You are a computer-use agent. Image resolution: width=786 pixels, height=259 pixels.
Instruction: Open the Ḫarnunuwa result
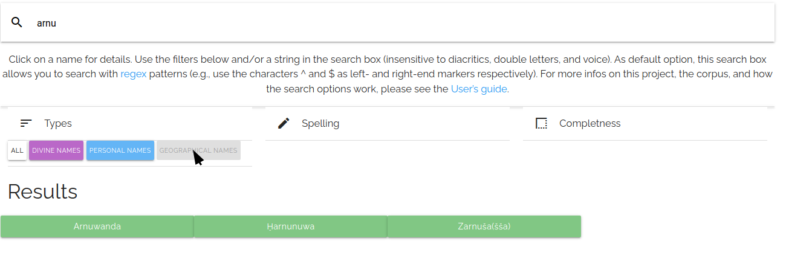[x=291, y=226]
